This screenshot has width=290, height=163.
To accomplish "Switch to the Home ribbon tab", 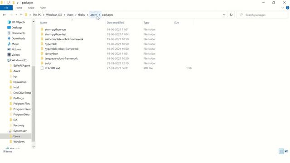I will 19,8.
